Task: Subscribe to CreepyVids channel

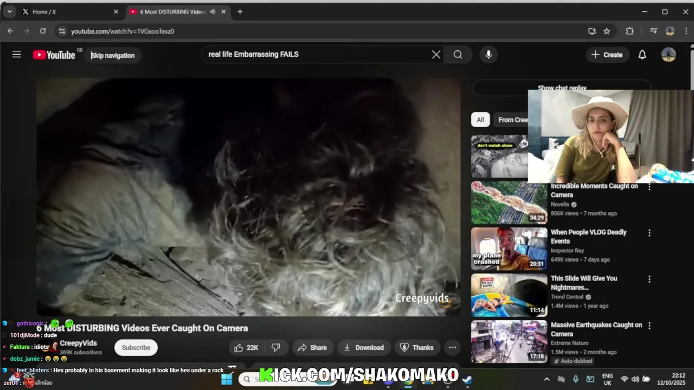Action: tap(136, 348)
